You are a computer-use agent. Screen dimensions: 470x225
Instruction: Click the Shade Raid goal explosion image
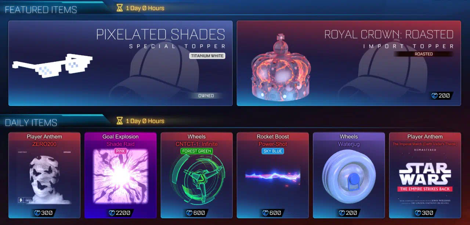(120, 176)
